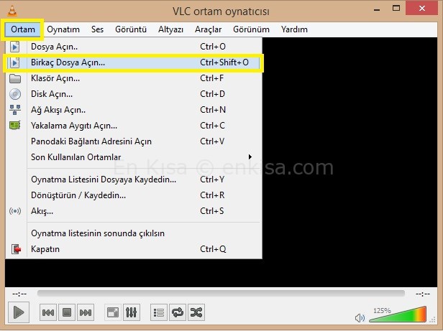Select Ağ Akışı Açın.. entry
The image size is (443, 331).
pos(133,110)
